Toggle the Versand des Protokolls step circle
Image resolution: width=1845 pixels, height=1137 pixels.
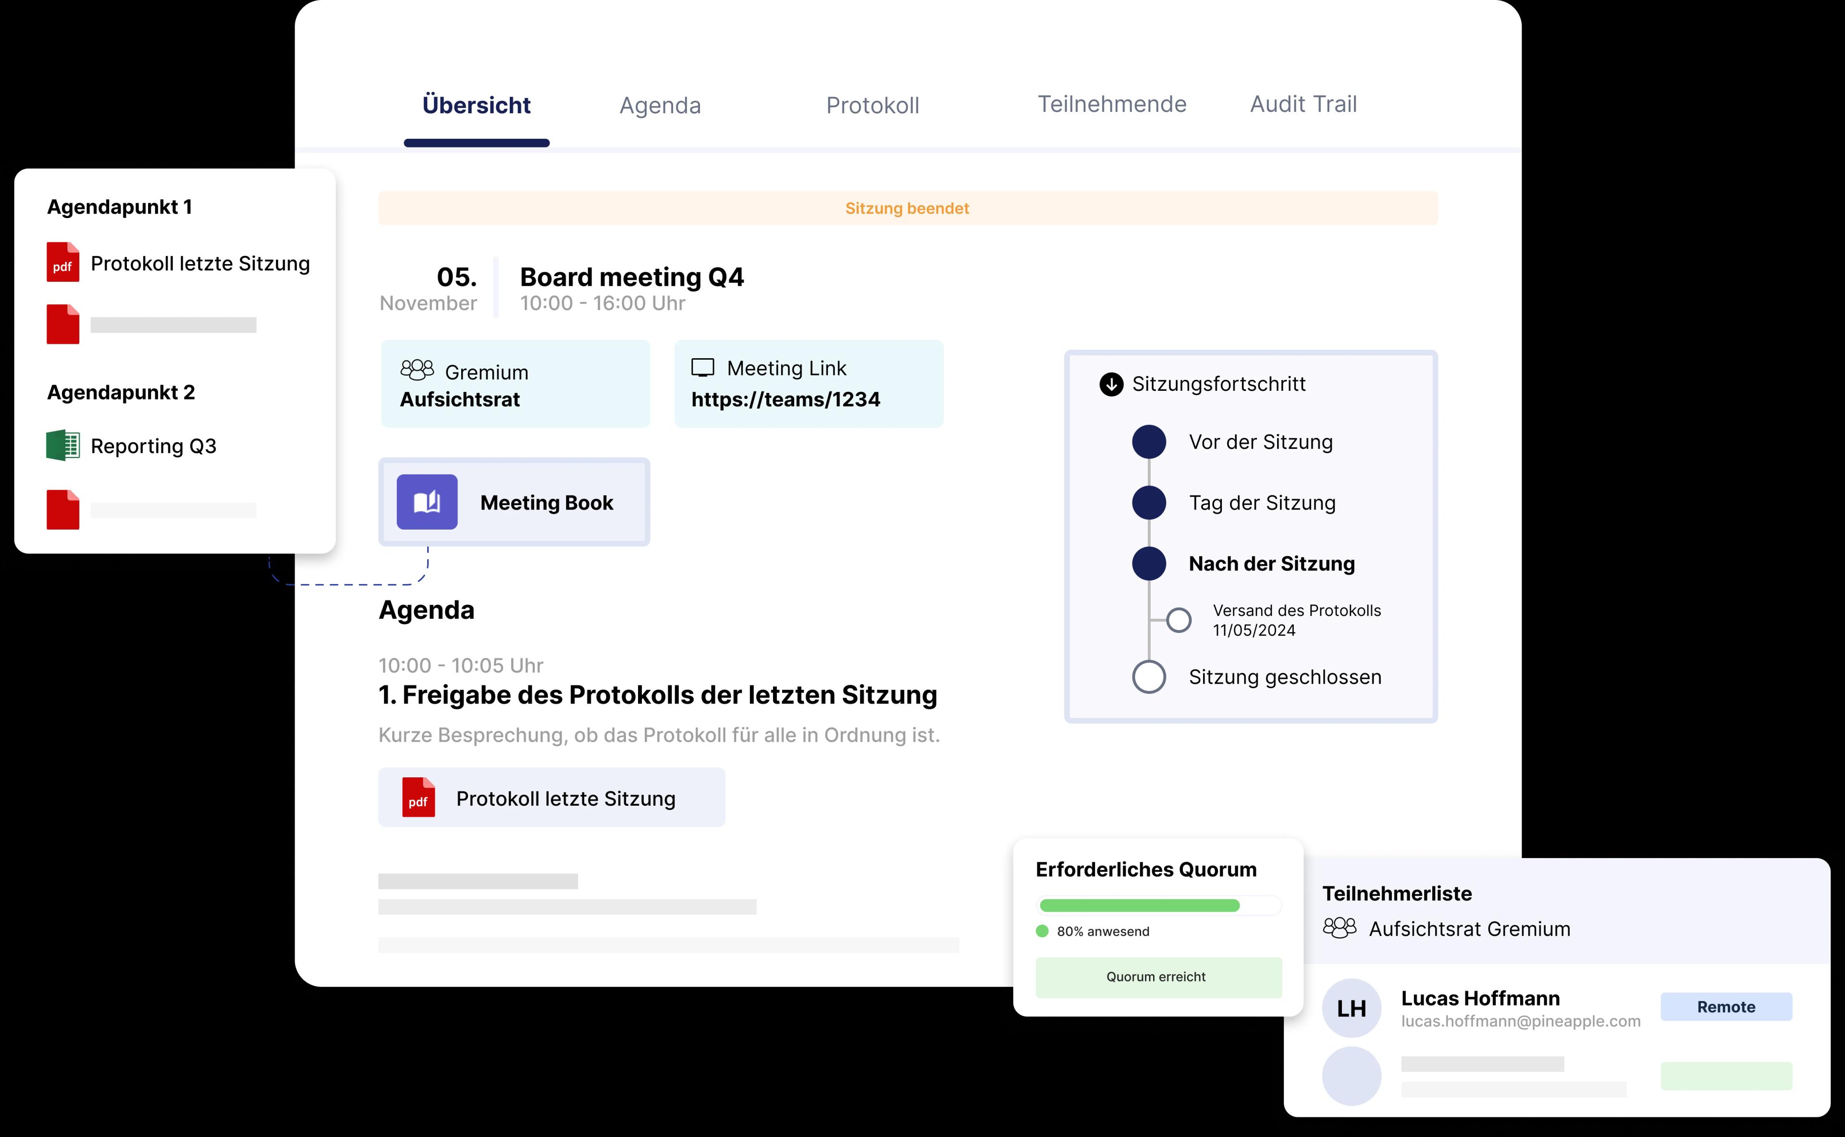[1178, 620]
